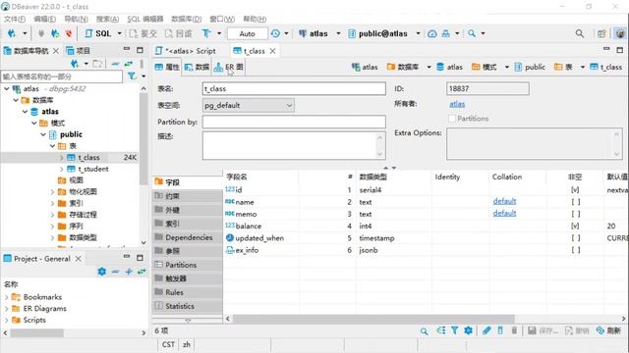This screenshot has width=629, height=353.
Task: Click the disconnect icon in main toolbar
Action: tap(69, 33)
